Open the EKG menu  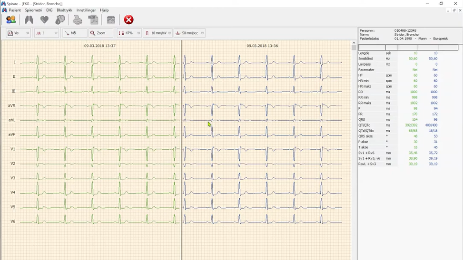click(49, 10)
